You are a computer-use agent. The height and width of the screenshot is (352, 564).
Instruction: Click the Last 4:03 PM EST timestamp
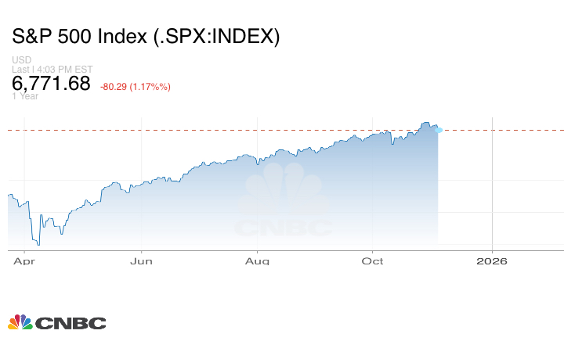click(52, 69)
